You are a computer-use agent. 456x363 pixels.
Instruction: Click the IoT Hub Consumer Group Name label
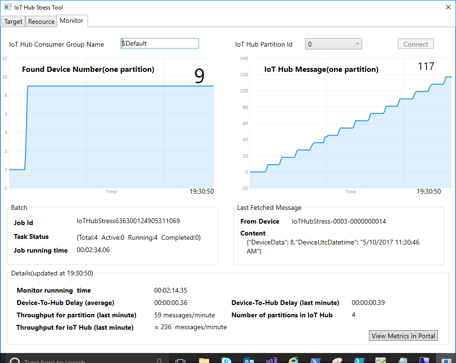click(57, 44)
